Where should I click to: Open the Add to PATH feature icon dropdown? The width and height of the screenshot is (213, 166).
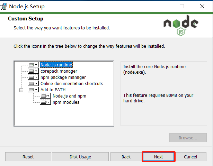click(x=33, y=90)
